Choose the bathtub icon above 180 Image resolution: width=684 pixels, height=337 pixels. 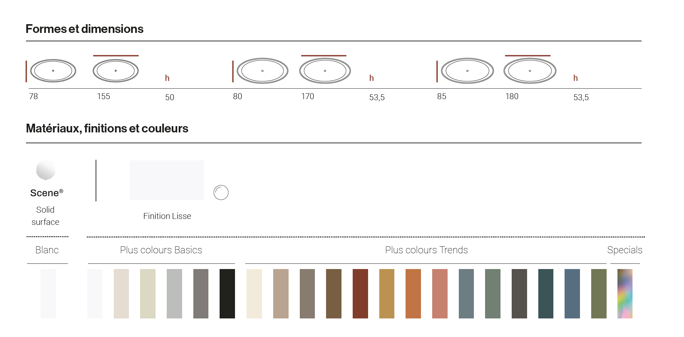pos(530,71)
